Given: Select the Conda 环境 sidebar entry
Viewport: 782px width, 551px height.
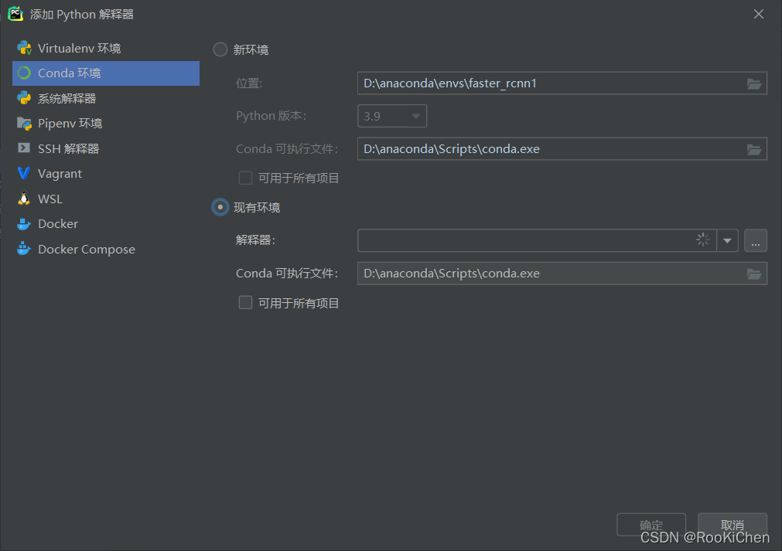Looking at the screenshot, I should click(x=106, y=73).
